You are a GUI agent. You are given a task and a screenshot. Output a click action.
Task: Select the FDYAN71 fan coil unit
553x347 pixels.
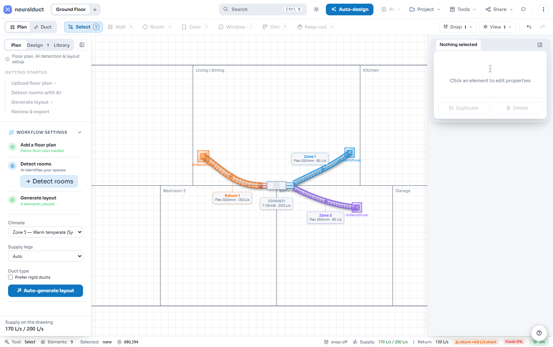(x=276, y=186)
